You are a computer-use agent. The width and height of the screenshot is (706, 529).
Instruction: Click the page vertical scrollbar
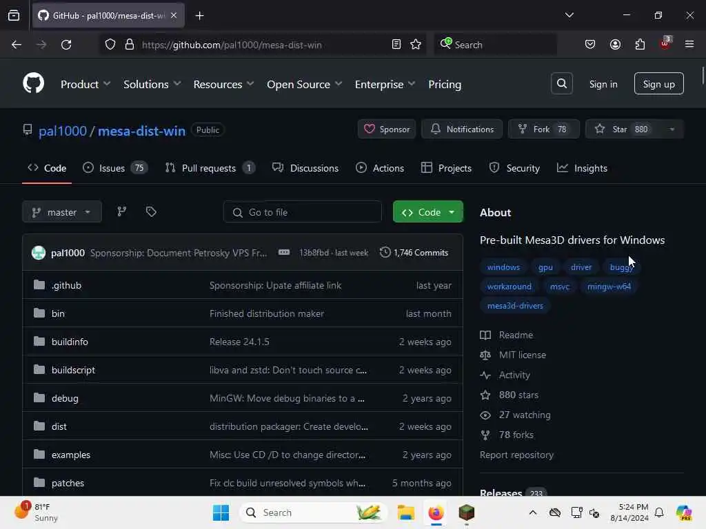[703, 75]
